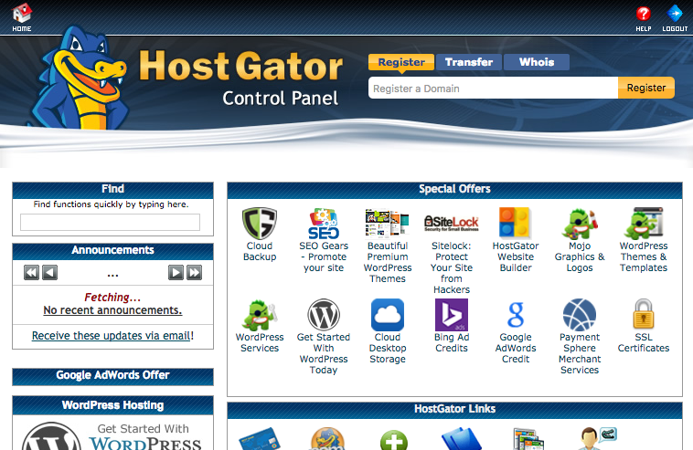693x450 pixels.
Task: Click Get Started With WordPress Today logo
Action: point(324,315)
